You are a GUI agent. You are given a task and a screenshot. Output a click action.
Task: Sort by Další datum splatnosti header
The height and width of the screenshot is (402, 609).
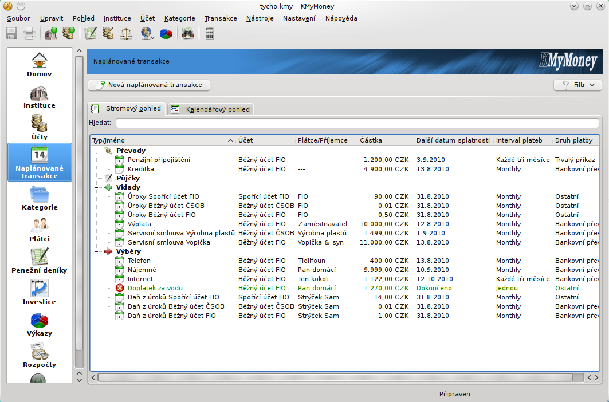454,140
